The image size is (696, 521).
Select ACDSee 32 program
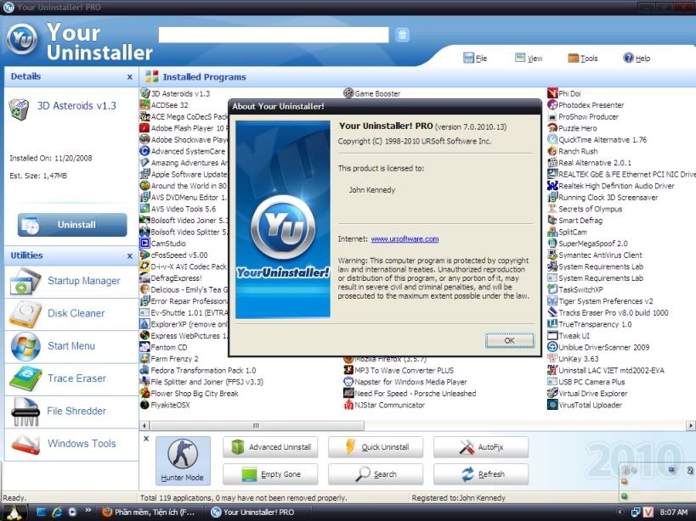tap(164, 105)
